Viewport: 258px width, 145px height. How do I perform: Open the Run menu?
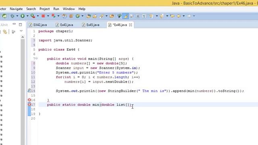point(56,9)
